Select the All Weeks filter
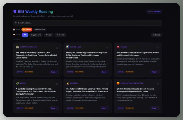183x120 pixels. click(27, 30)
